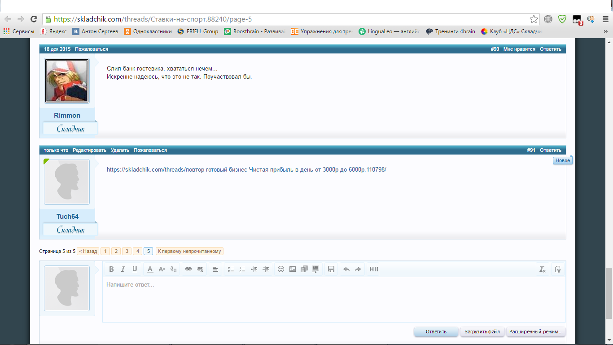613x345 pixels.
Task: Open text alignment options
Action: tap(215, 270)
